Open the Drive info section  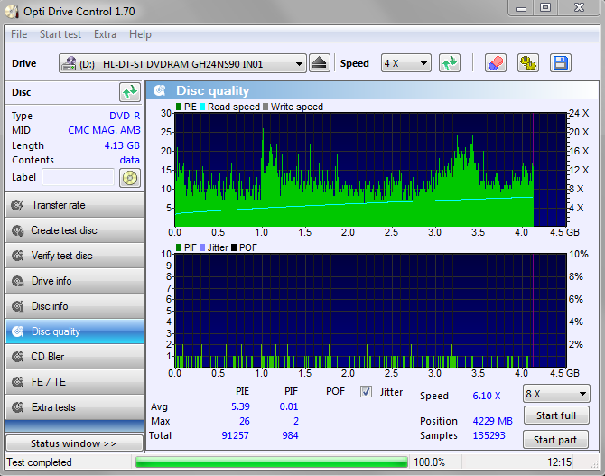click(x=75, y=281)
